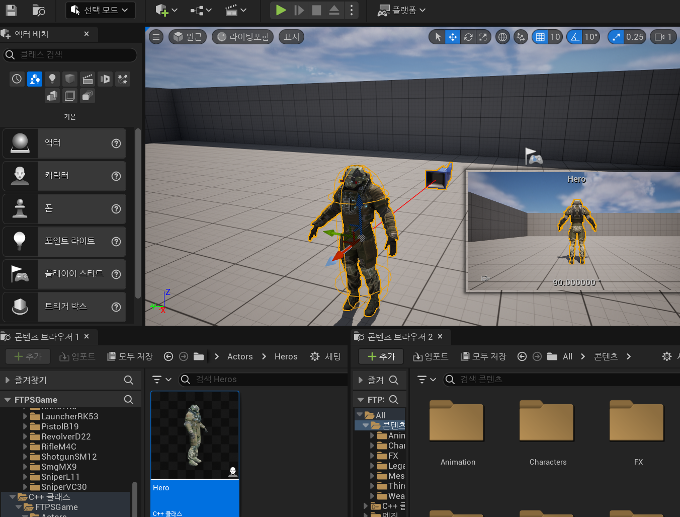The height and width of the screenshot is (517, 680).
Task: Open the Browse content icon in top toolbar
Action: click(x=39, y=10)
